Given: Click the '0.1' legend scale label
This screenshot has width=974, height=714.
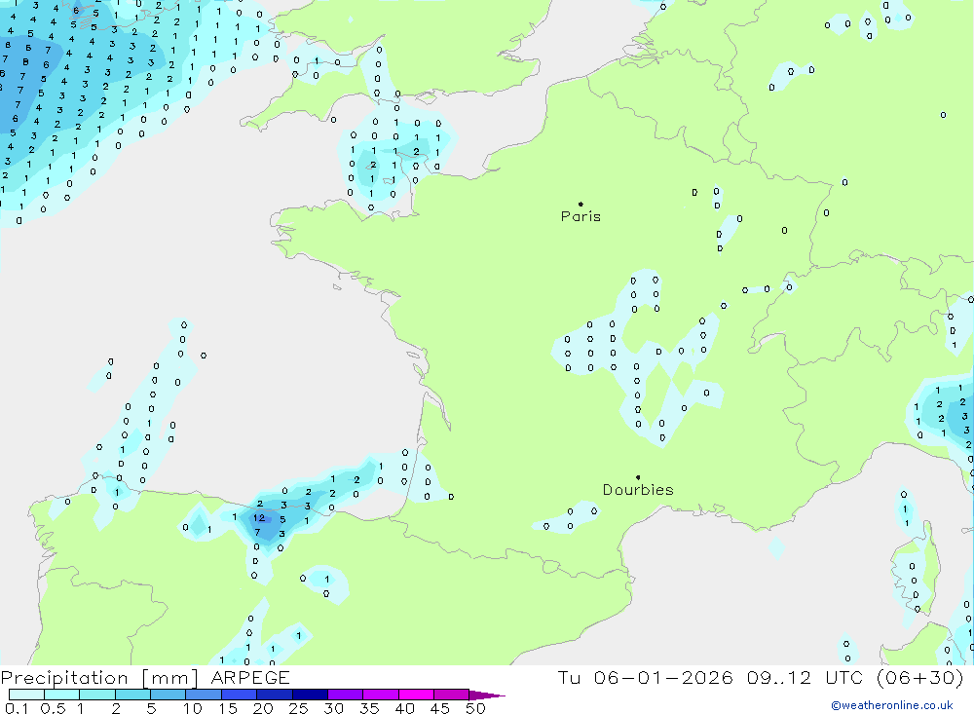Looking at the screenshot, I should [x=17, y=708].
